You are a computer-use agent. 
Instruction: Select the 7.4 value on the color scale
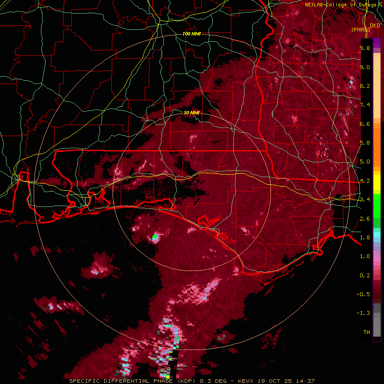click(365, 105)
